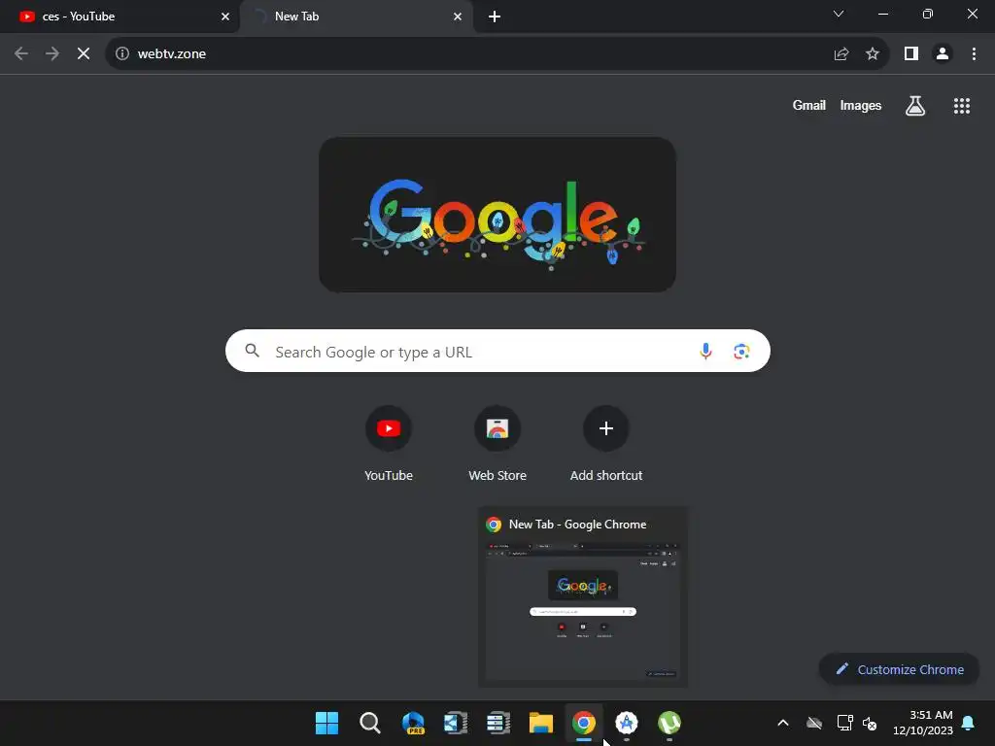The width and height of the screenshot is (995, 746).
Task: Search by image with Lens
Action: pos(741,351)
